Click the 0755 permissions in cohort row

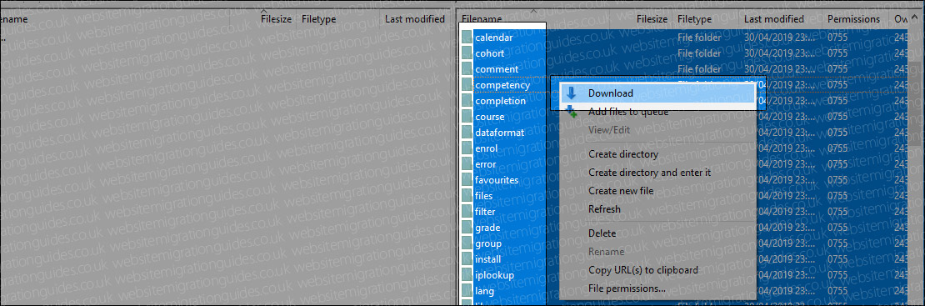[x=837, y=53]
